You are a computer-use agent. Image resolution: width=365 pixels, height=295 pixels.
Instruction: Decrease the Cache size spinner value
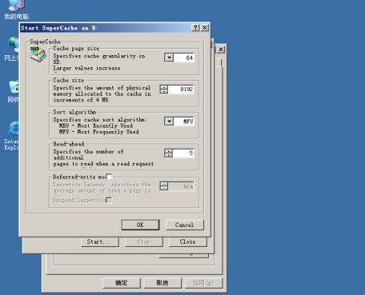(x=164, y=91)
